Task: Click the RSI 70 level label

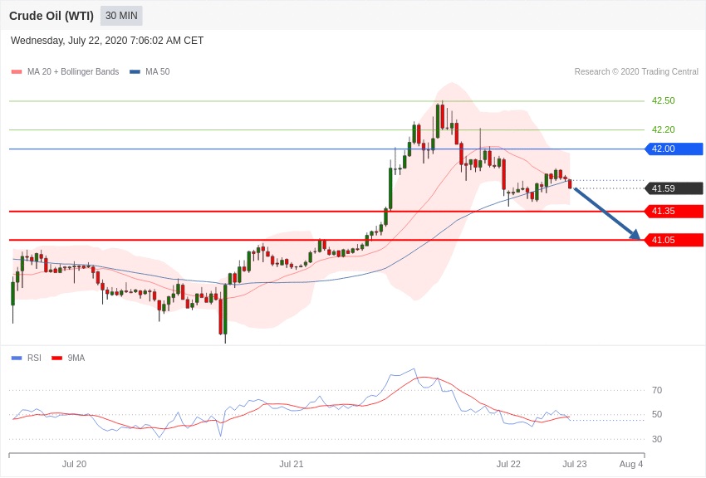Action: point(657,390)
